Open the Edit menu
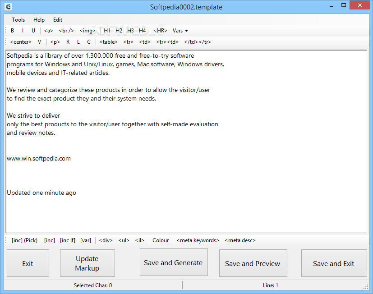Image resolution: width=373 pixels, height=294 pixels. tap(58, 20)
